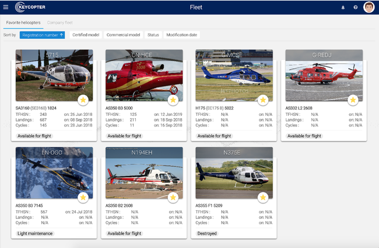
Task: Sort fleet by Modification date
Action: [182, 35]
